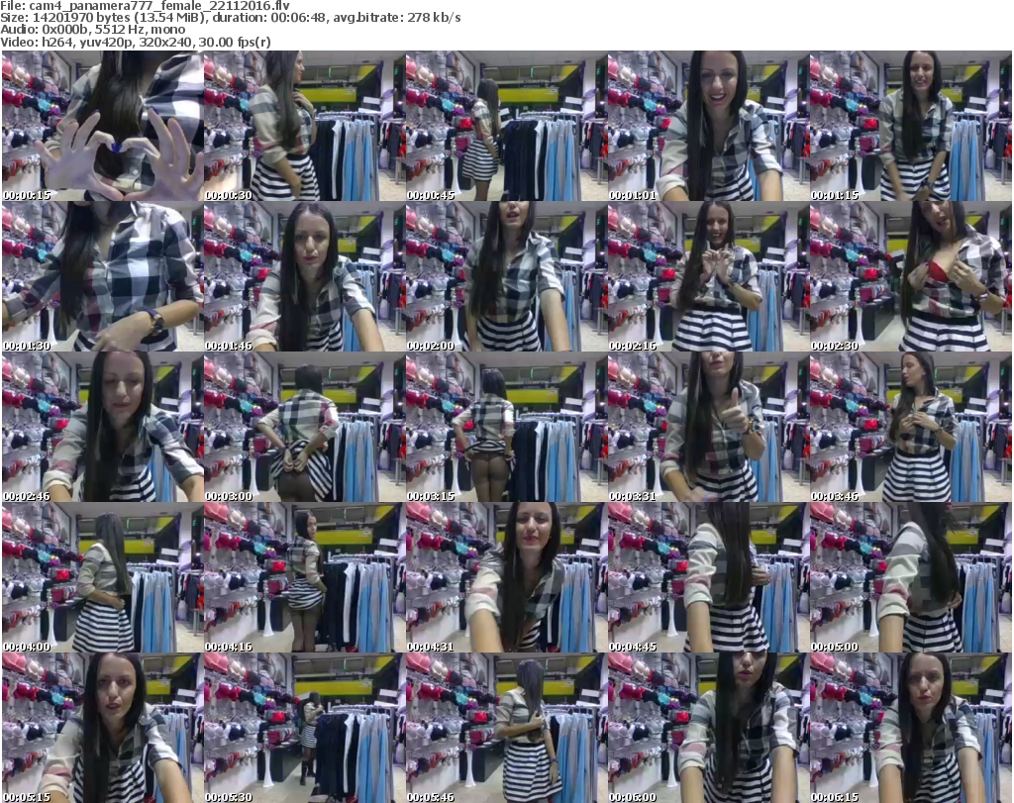1014x803 pixels.
Task: Select the thumbnail labeled 00:04:31
Action: [x=506, y=578]
